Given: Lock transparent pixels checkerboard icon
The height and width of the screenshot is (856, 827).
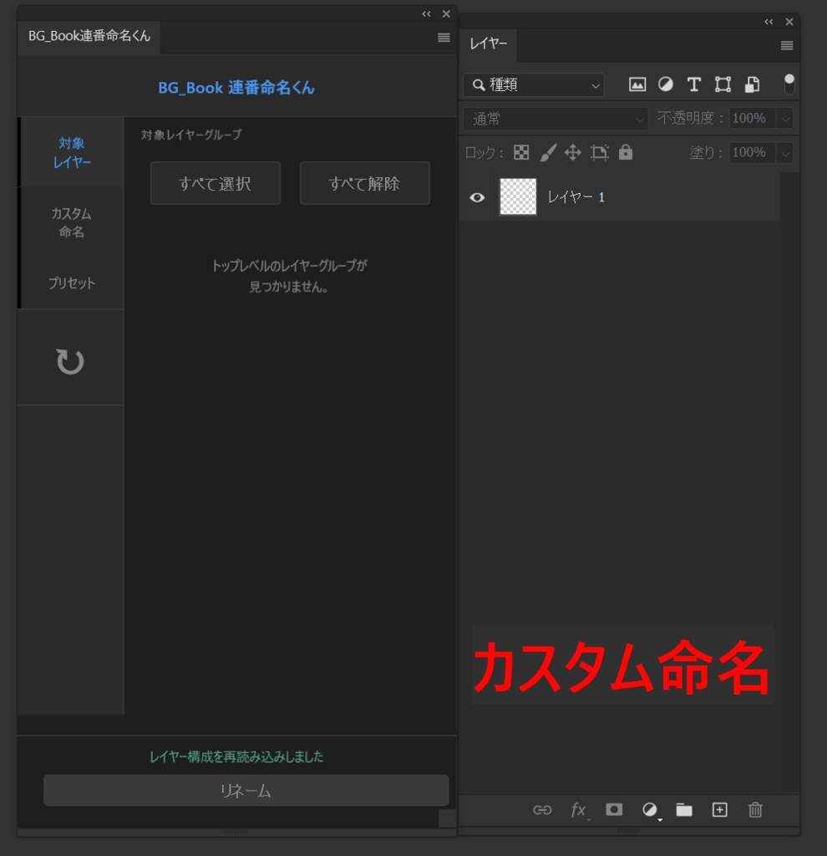Looking at the screenshot, I should (521, 152).
